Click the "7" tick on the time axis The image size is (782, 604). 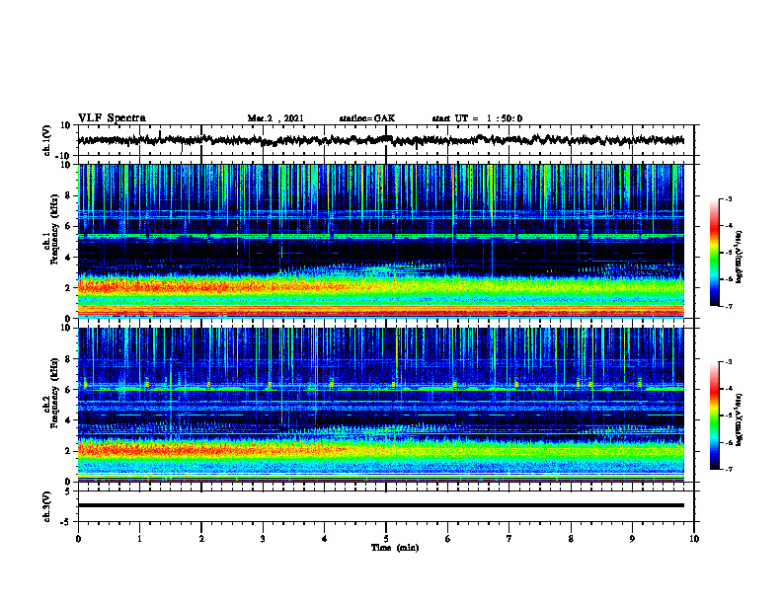pos(509,539)
